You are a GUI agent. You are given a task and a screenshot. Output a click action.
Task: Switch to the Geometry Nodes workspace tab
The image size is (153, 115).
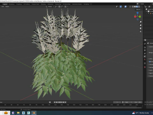77,4
